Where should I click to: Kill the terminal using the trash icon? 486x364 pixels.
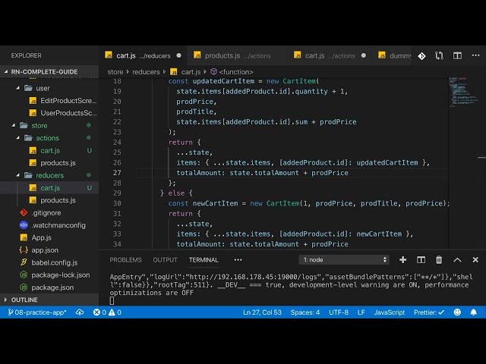pyautogui.click(x=438, y=259)
